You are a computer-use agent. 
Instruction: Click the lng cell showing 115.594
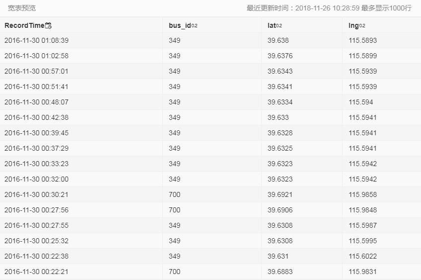click(361, 102)
